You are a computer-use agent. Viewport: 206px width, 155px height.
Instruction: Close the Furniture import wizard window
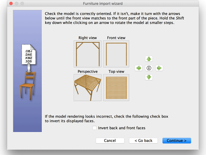tap(11, 4)
